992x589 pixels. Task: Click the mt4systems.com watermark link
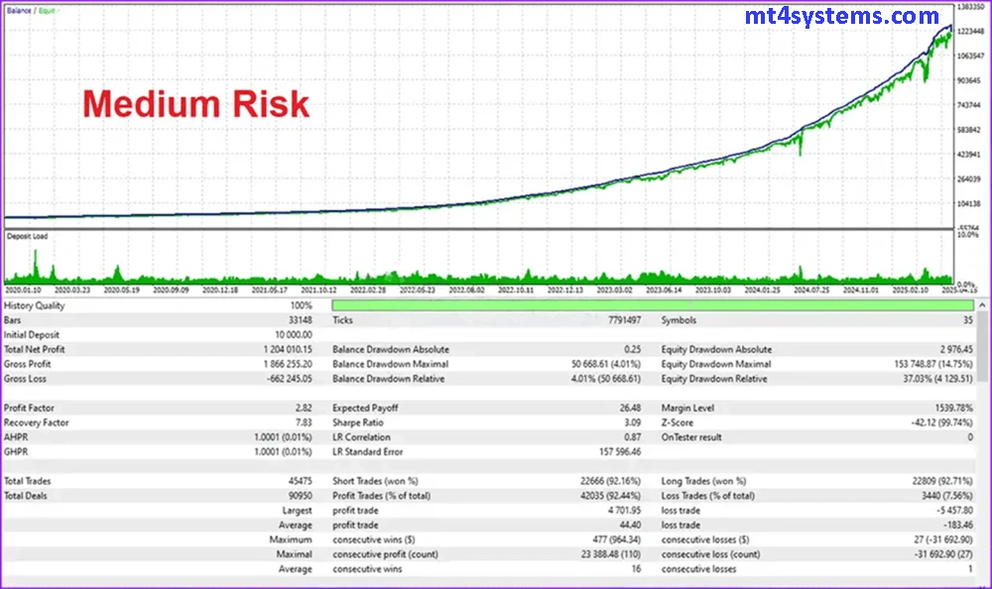coord(841,17)
